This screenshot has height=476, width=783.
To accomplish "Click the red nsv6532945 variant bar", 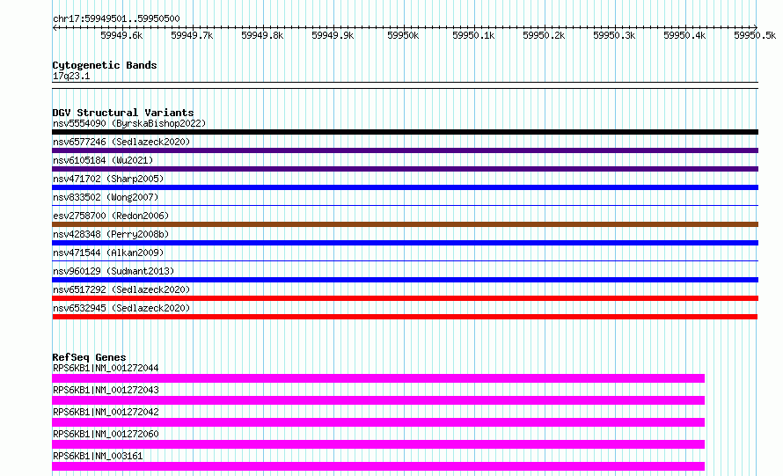I will click(405, 317).
